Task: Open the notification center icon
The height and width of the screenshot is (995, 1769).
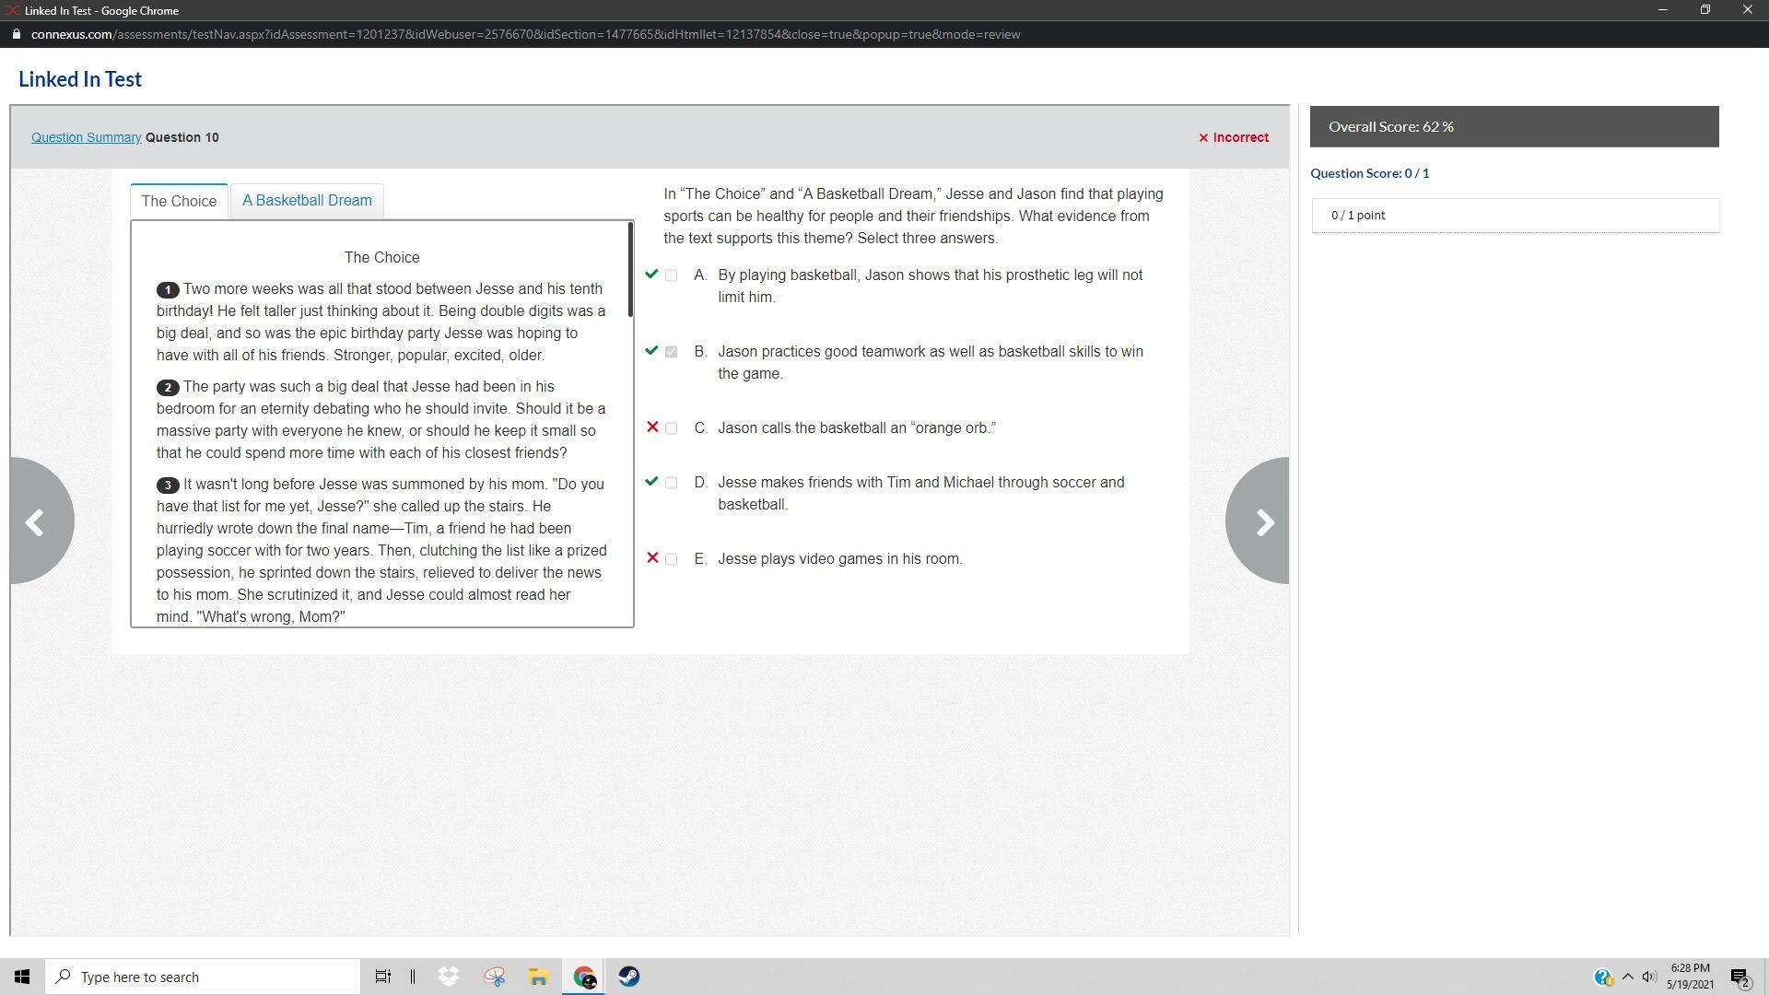Action: 1740,977
